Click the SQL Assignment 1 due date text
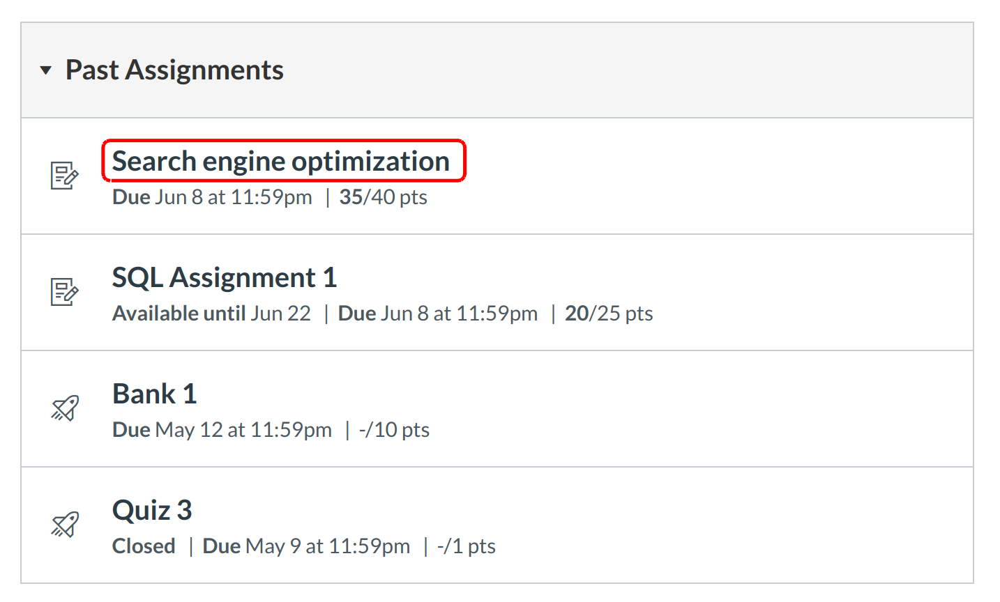The width and height of the screenshot is (1000, 602). [x=437, y=314]
